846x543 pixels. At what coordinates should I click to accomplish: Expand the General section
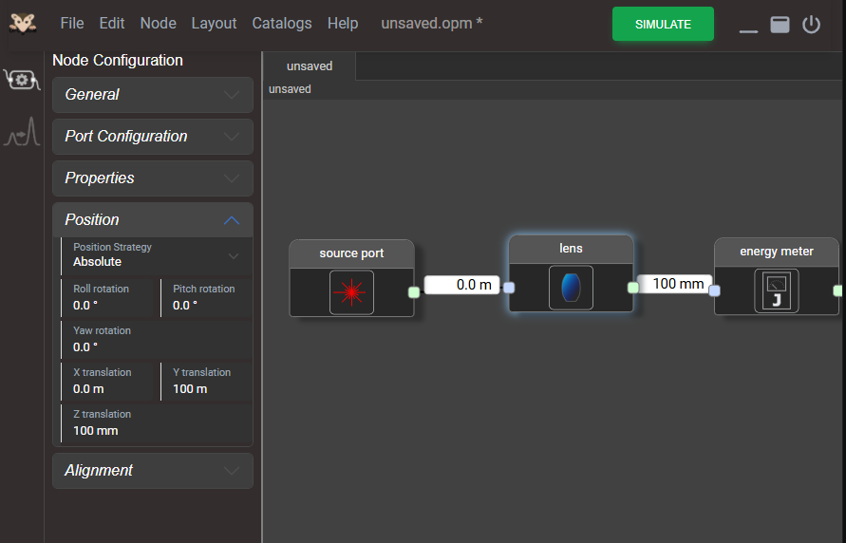(153, 94)
